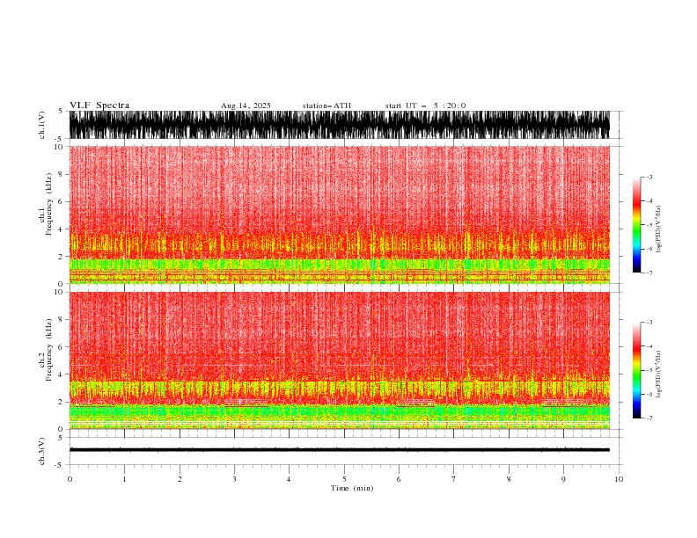Click the ch.1 spectrogram "10" kHz tick label
The image size is (697, 538).
[x=58, y=147]
